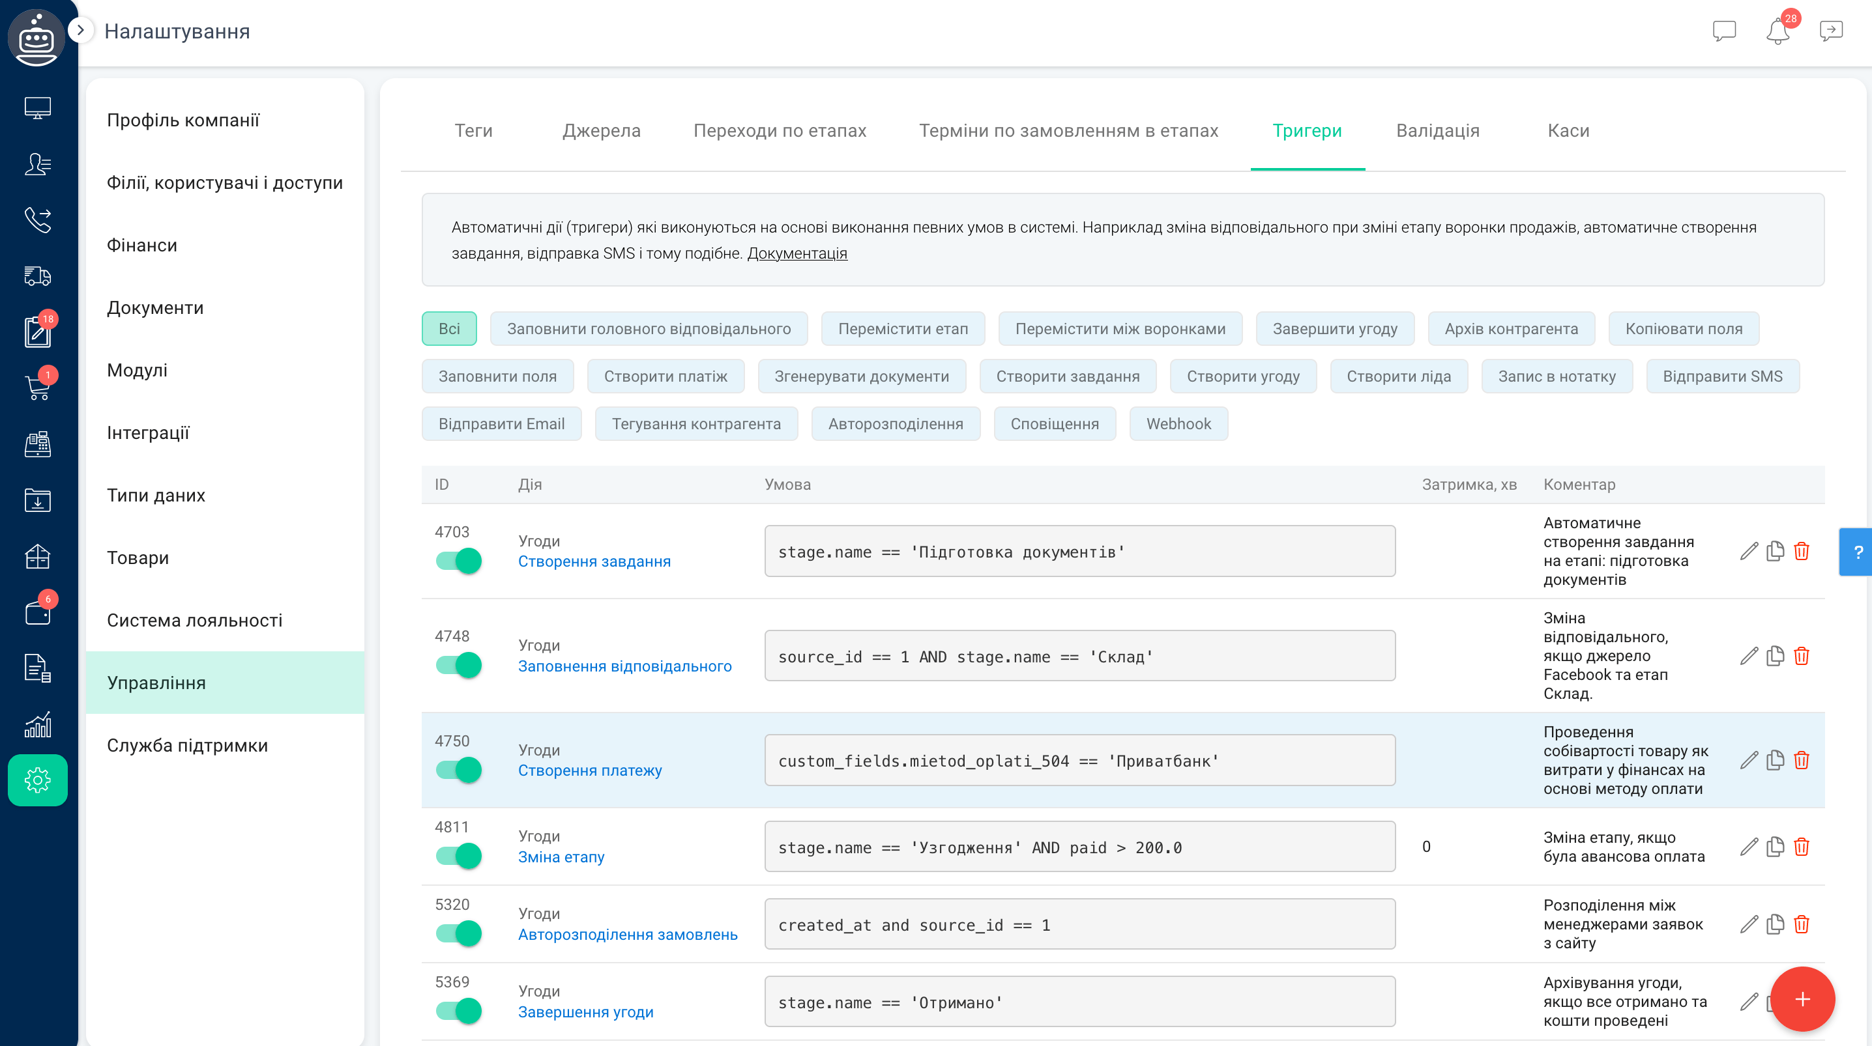Click the condition field for stage Підготовка документів

click(1080, 551)
